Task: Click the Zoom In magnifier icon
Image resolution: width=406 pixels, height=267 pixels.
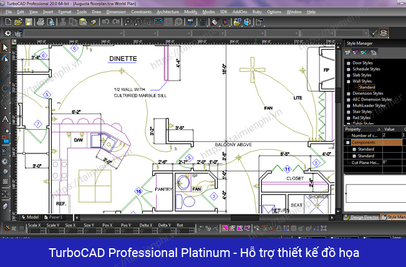Action: (128, 22)
